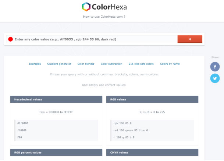Image resolution: width=224 pixels, height=161 pixels.
Task: Open the Colors by name link
Action: (170, 64)
